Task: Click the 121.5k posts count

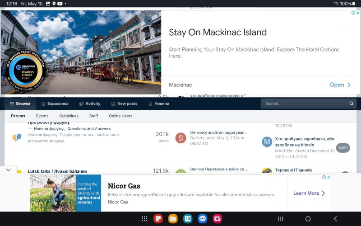Action: (161, 171)
